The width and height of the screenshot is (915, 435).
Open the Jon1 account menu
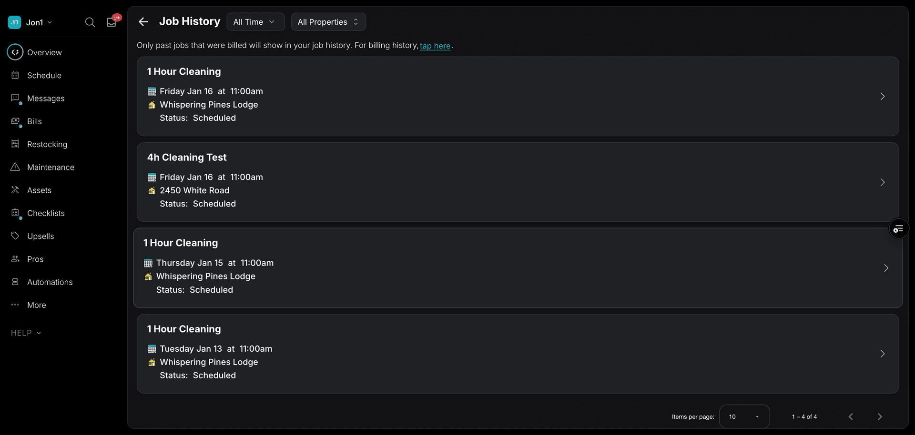[39, 22]
